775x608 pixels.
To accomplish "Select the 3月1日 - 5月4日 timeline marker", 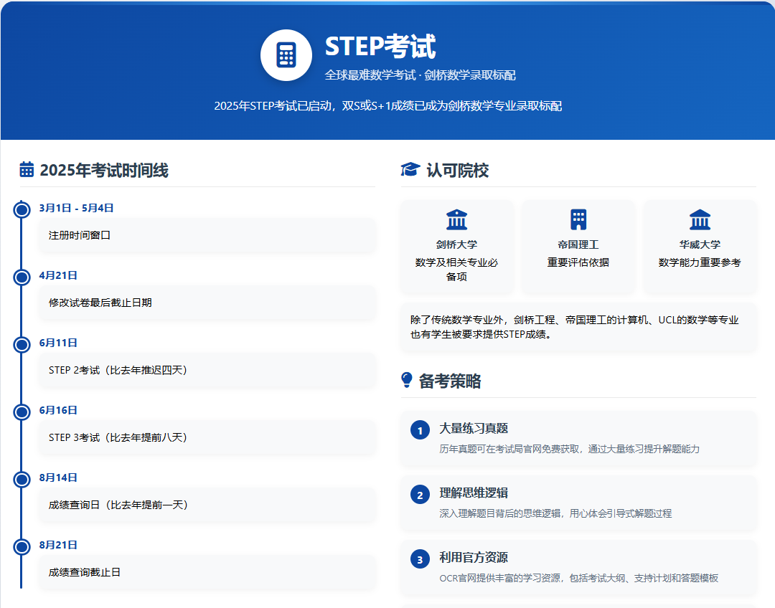I will click(x=22, y=209).
